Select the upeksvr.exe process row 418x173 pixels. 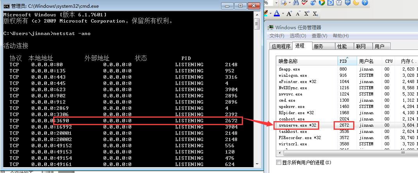(x=347, y=106)
